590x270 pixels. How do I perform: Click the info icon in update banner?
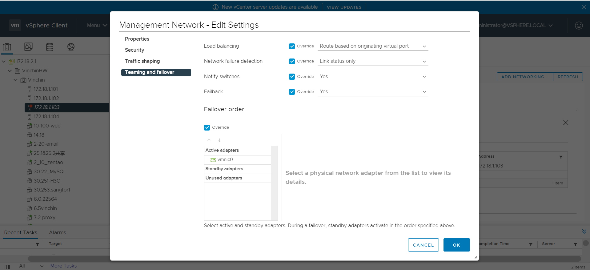[x=215, y=7]
